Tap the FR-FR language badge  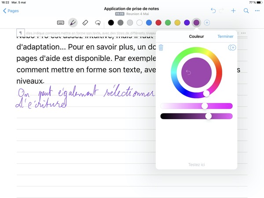119,14
